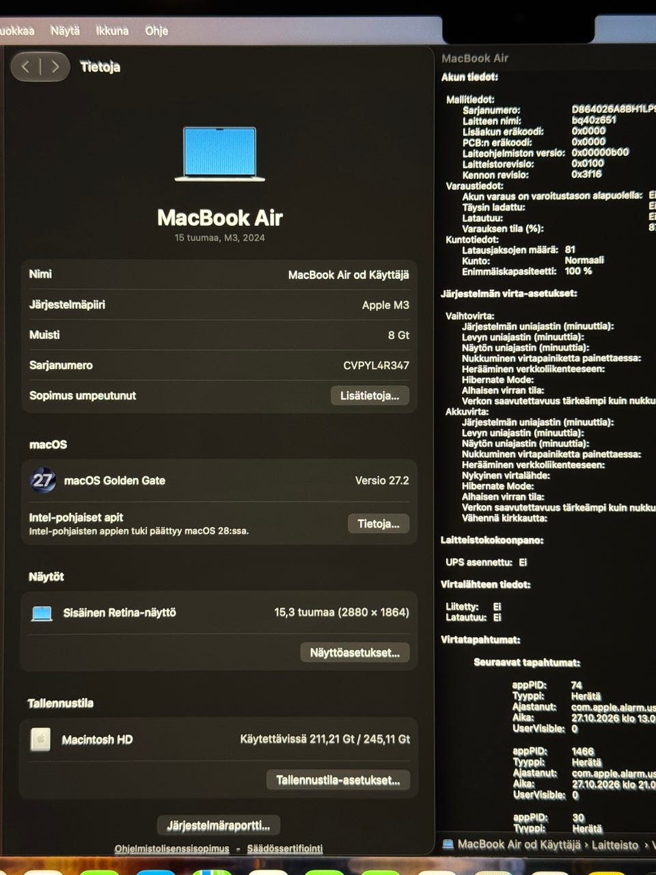This screenshot has width=656, height=875.
Task: Click the Kunto: Normaali line
Action: click(x=533, y=260)
